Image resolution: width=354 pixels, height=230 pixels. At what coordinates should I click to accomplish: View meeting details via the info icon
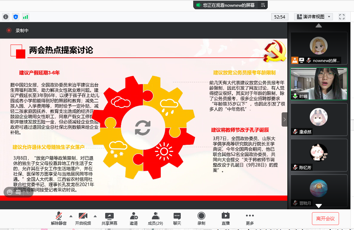tap(6, 16)
